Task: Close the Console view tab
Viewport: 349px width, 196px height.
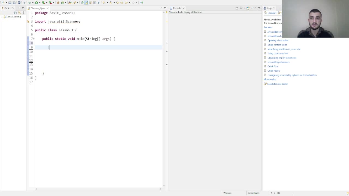Action: pos(183,8)
